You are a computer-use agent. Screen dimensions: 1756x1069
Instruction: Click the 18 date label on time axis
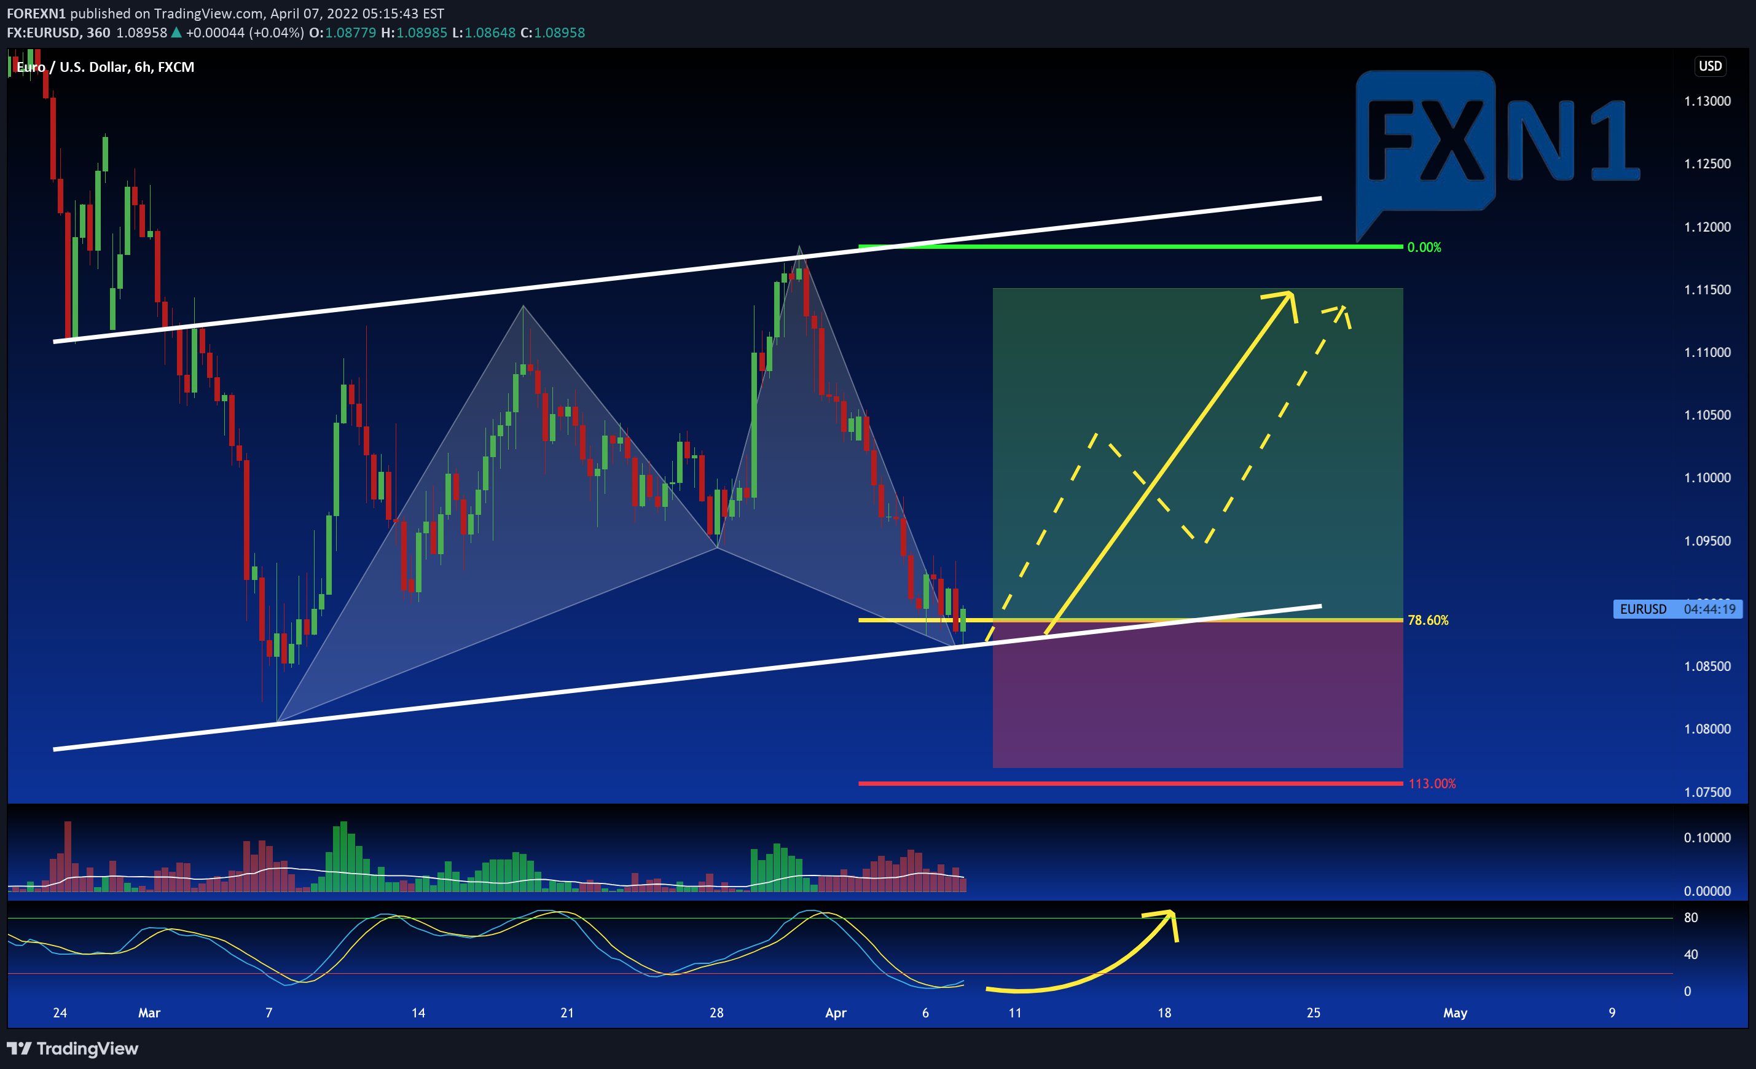(1164, 1012)
